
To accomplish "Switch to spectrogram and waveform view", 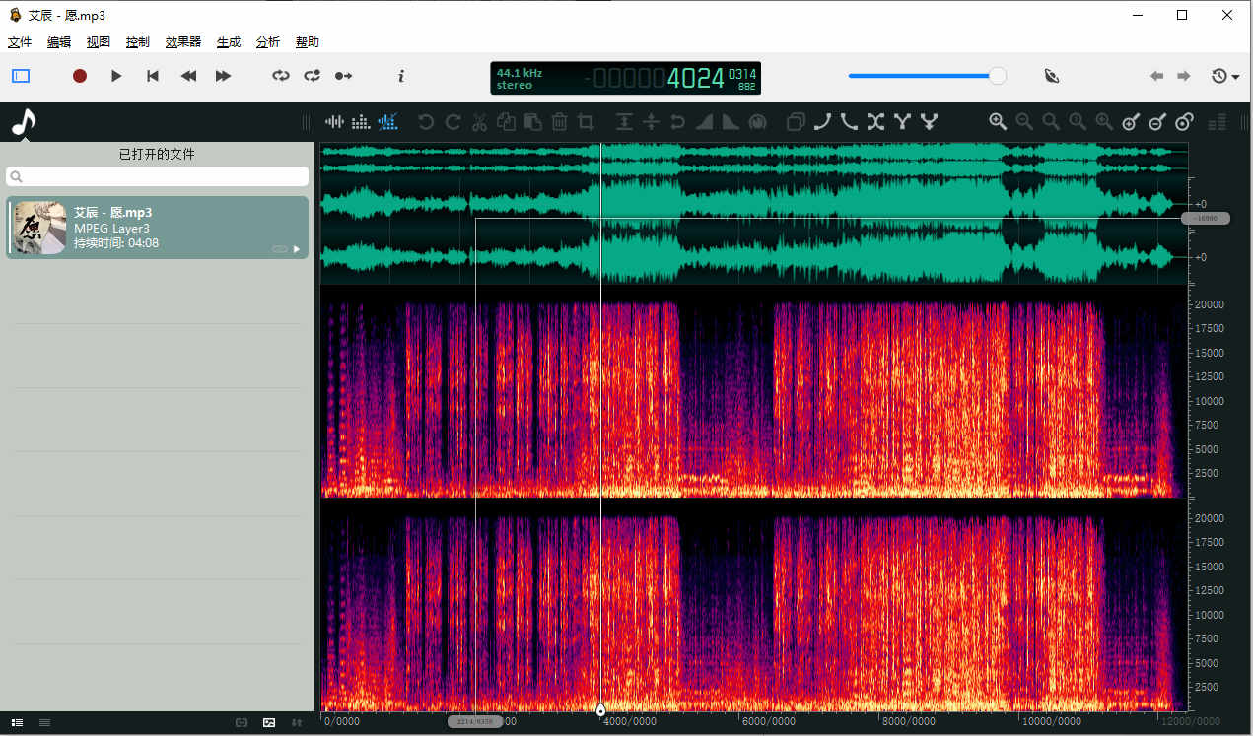I will pos(388,122).
